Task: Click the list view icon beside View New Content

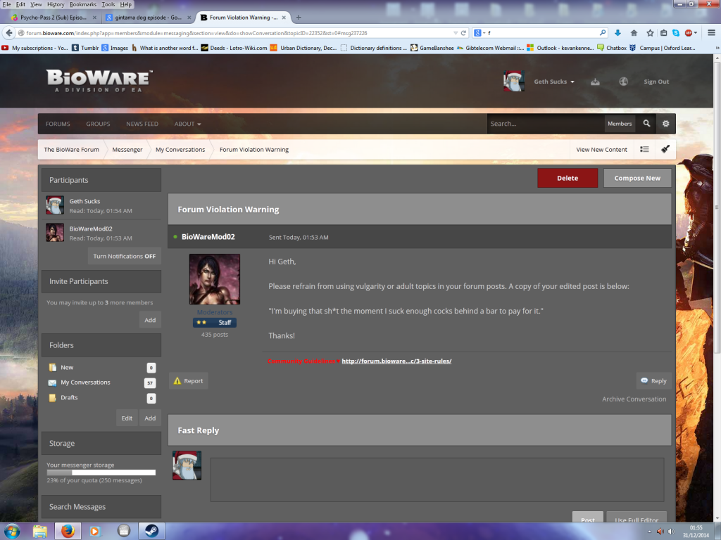Action: [644, 149]
